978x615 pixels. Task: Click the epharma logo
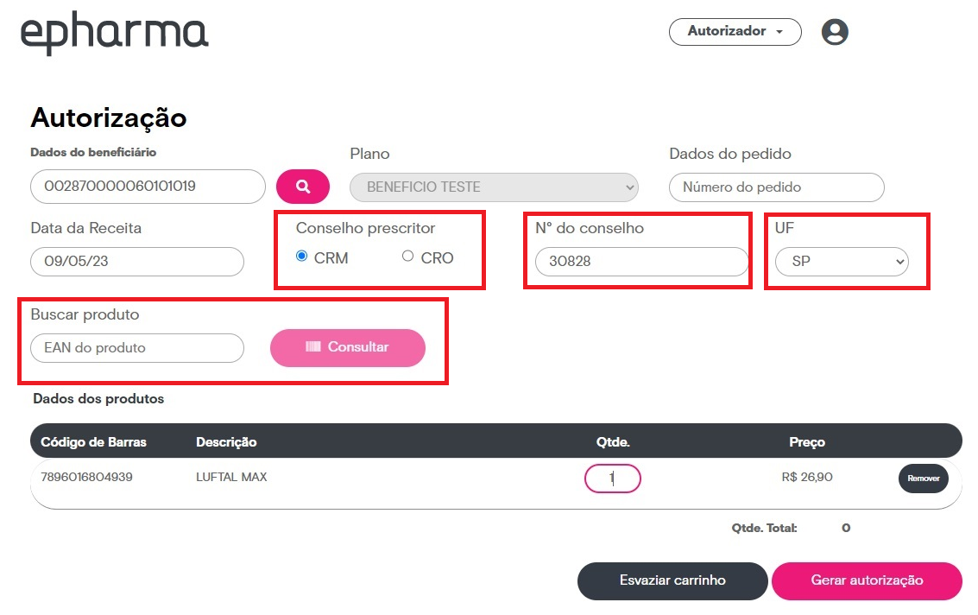115,33
